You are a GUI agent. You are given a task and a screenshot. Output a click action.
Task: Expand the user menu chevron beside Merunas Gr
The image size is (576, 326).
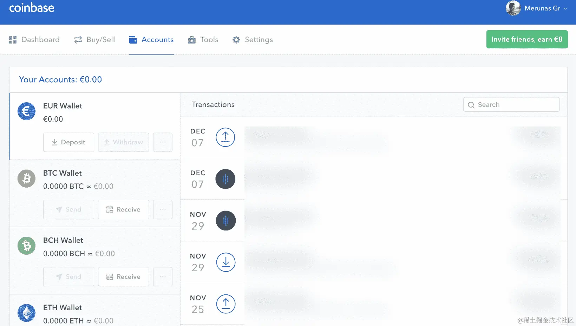(565, 8)
